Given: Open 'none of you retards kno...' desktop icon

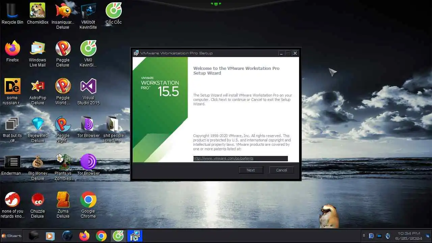Looking at the screenshot, I should (x=12, y=205).
